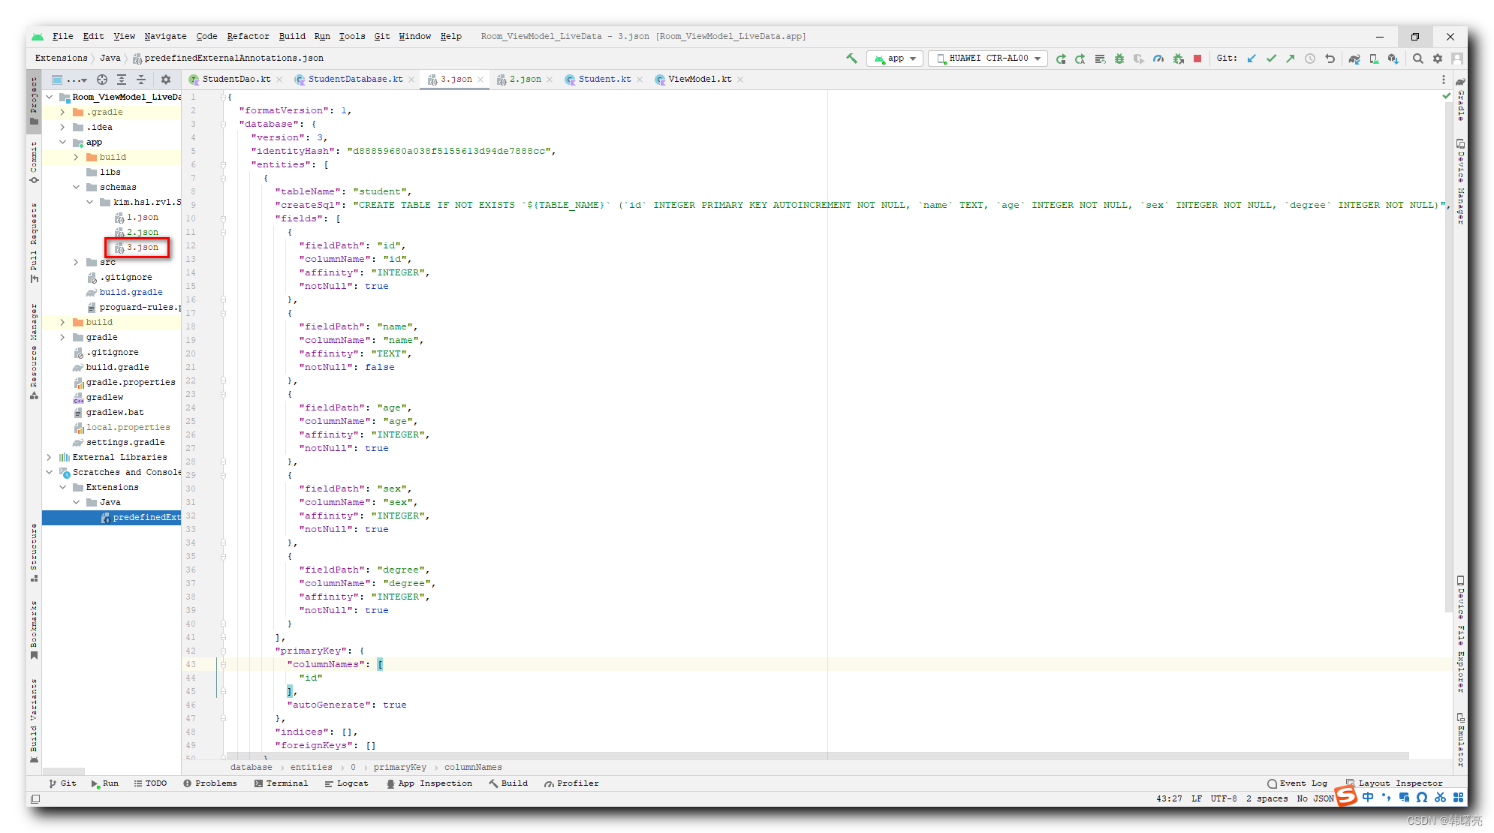Click Sync Project with Gradle Files icon

(1354, 59)
